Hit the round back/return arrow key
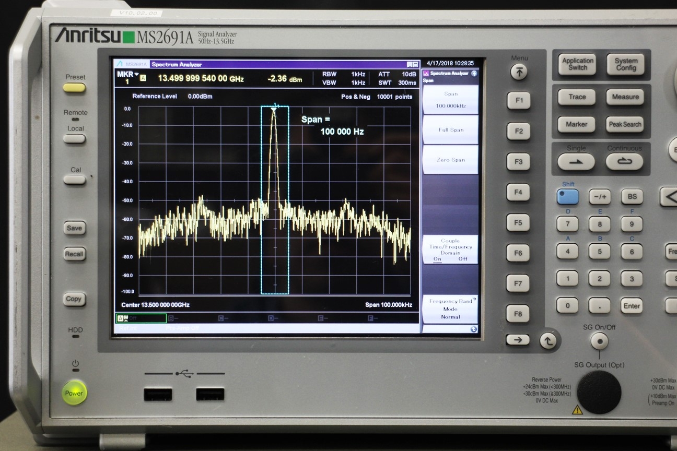Viewport: 677px width, 451px height. click(x=548, y=341)
